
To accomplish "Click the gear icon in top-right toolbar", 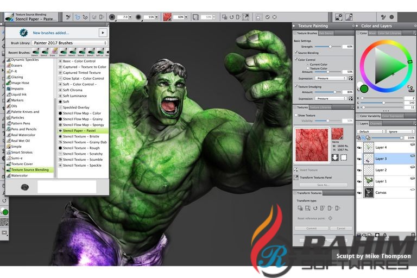I will tap(407, 17).
